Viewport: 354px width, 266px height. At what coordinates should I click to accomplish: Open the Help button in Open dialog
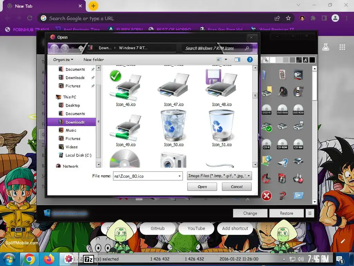[x=250, y=60]
